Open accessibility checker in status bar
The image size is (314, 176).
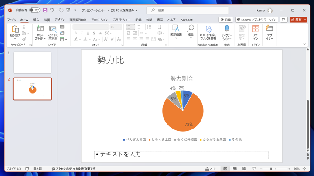click(x=73, y=169)
